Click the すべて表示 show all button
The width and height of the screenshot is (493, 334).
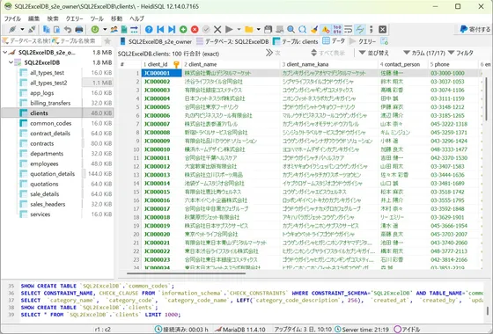click(x=327, y=53)
